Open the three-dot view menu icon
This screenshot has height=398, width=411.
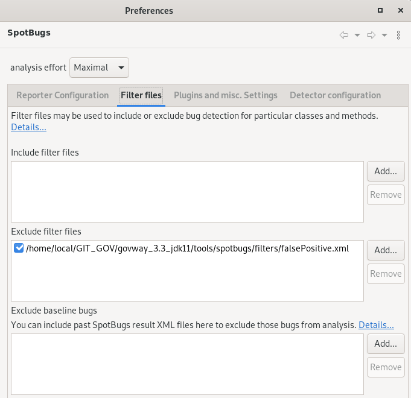398,35
